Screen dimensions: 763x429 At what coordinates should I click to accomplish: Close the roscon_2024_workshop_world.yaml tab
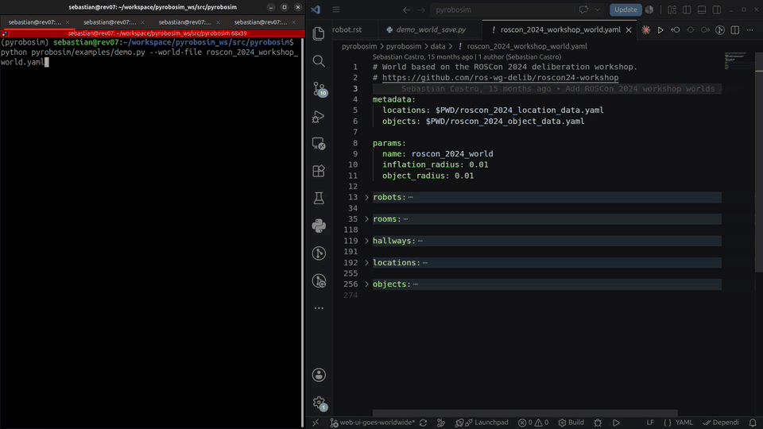pyautogui.click(x=629, y=29)
